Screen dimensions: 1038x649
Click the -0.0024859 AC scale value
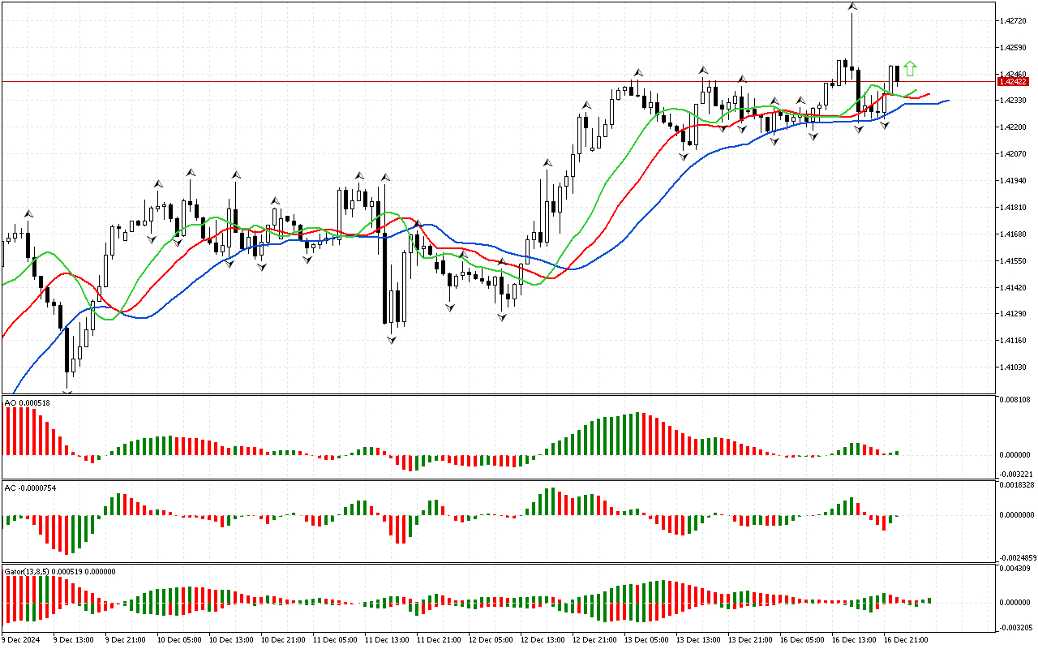[1017, 557]
